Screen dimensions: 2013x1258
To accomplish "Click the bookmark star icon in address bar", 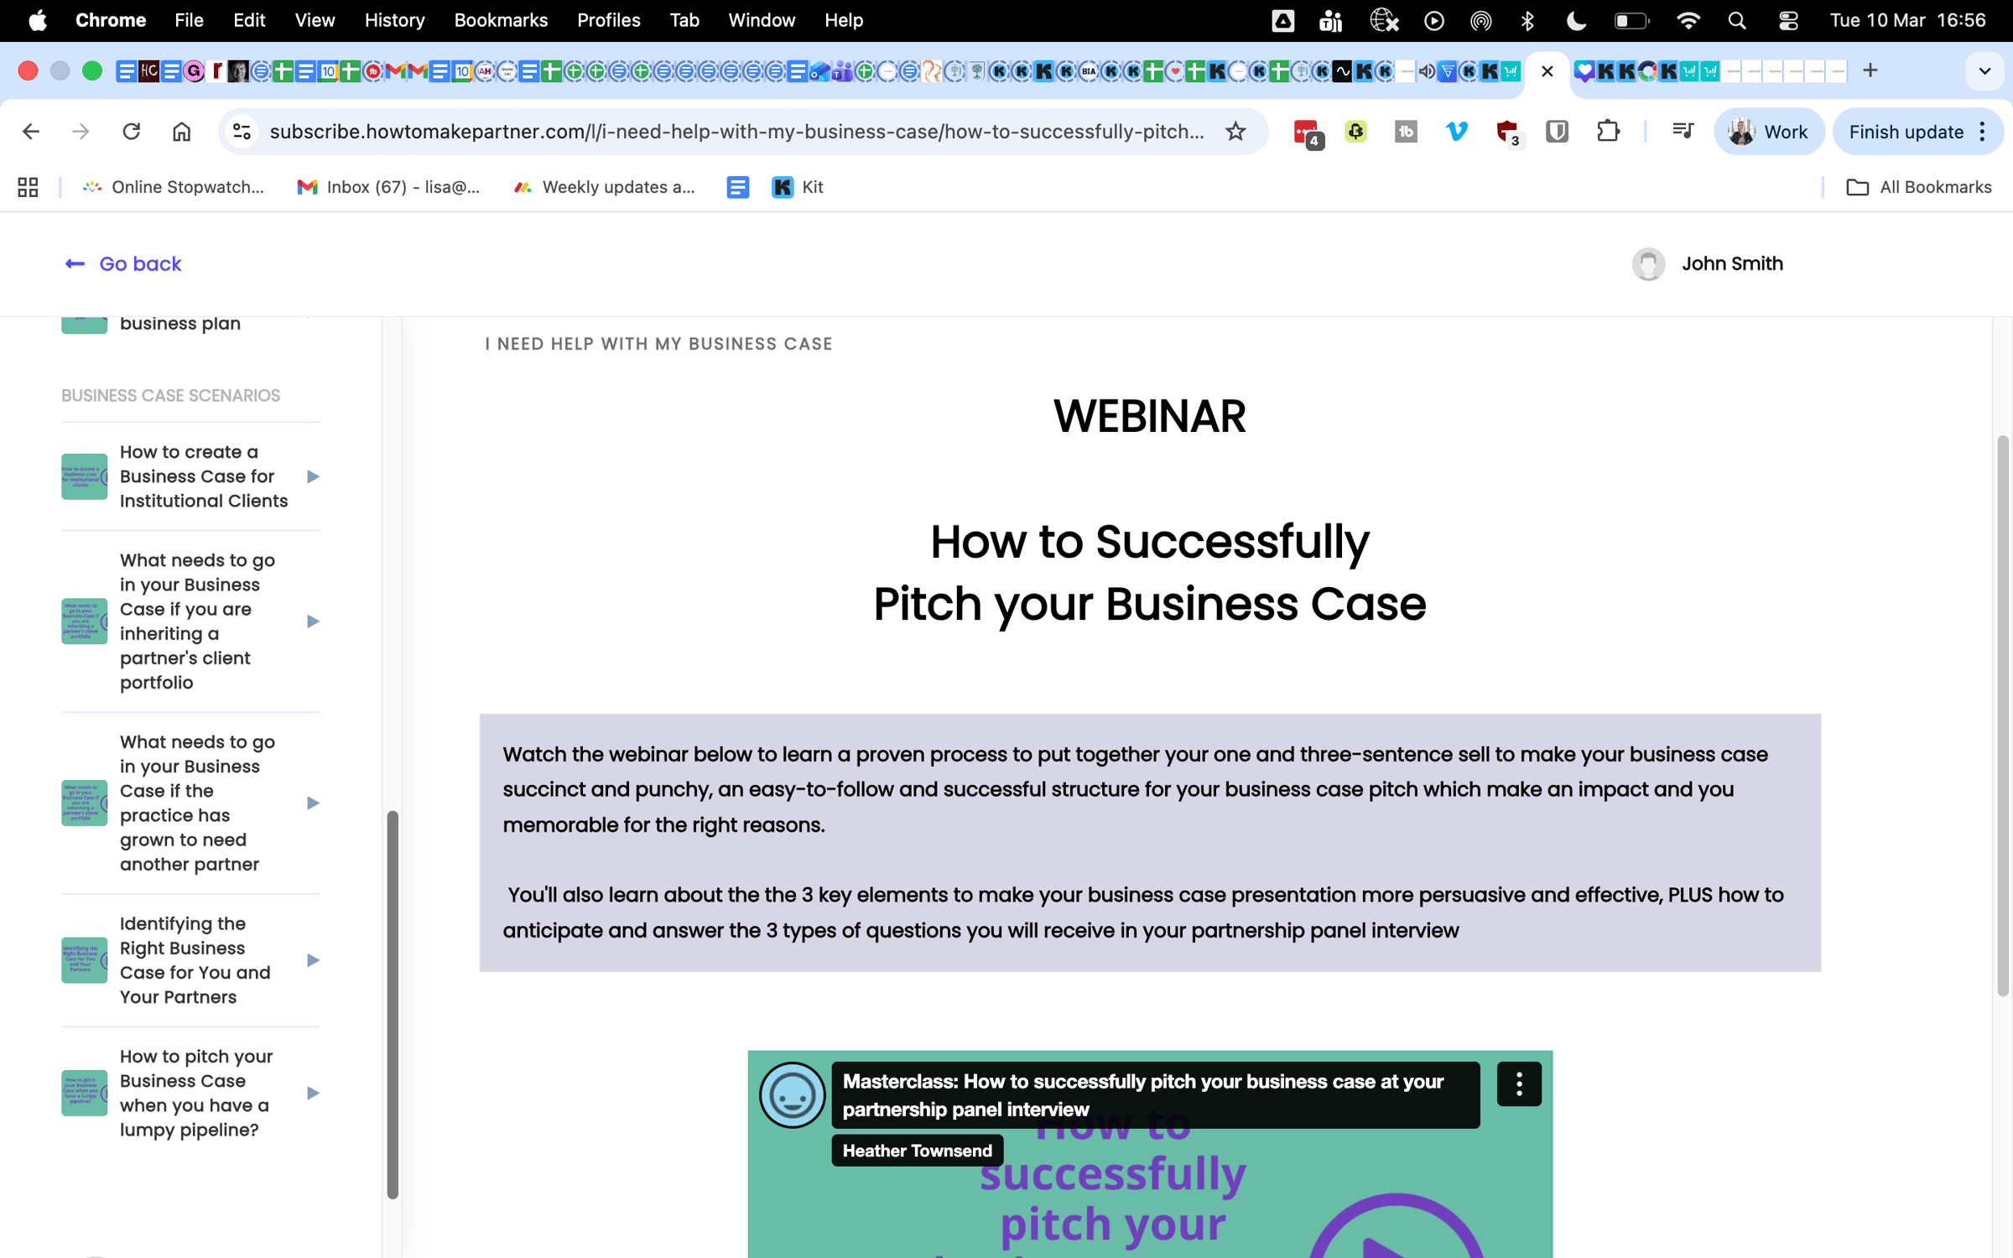I will pyautogui.click(x=1235, y=132).
